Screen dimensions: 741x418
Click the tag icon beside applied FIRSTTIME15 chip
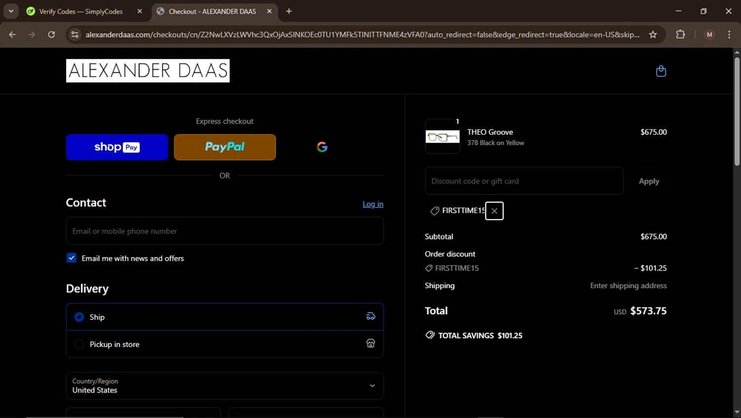435,211
